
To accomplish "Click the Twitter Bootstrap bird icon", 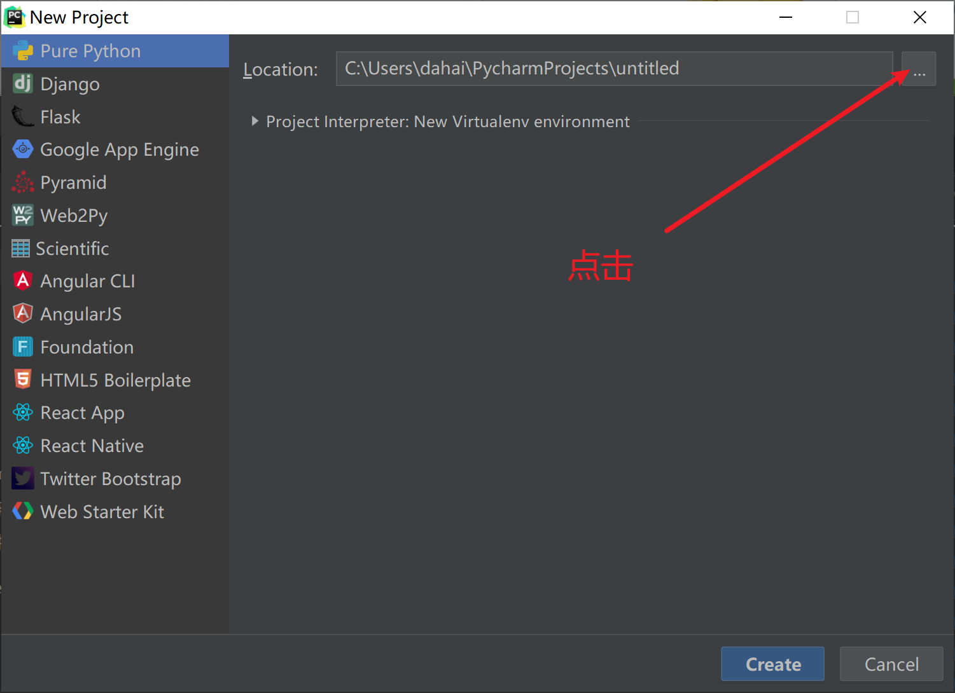I will tap(23, 478).
